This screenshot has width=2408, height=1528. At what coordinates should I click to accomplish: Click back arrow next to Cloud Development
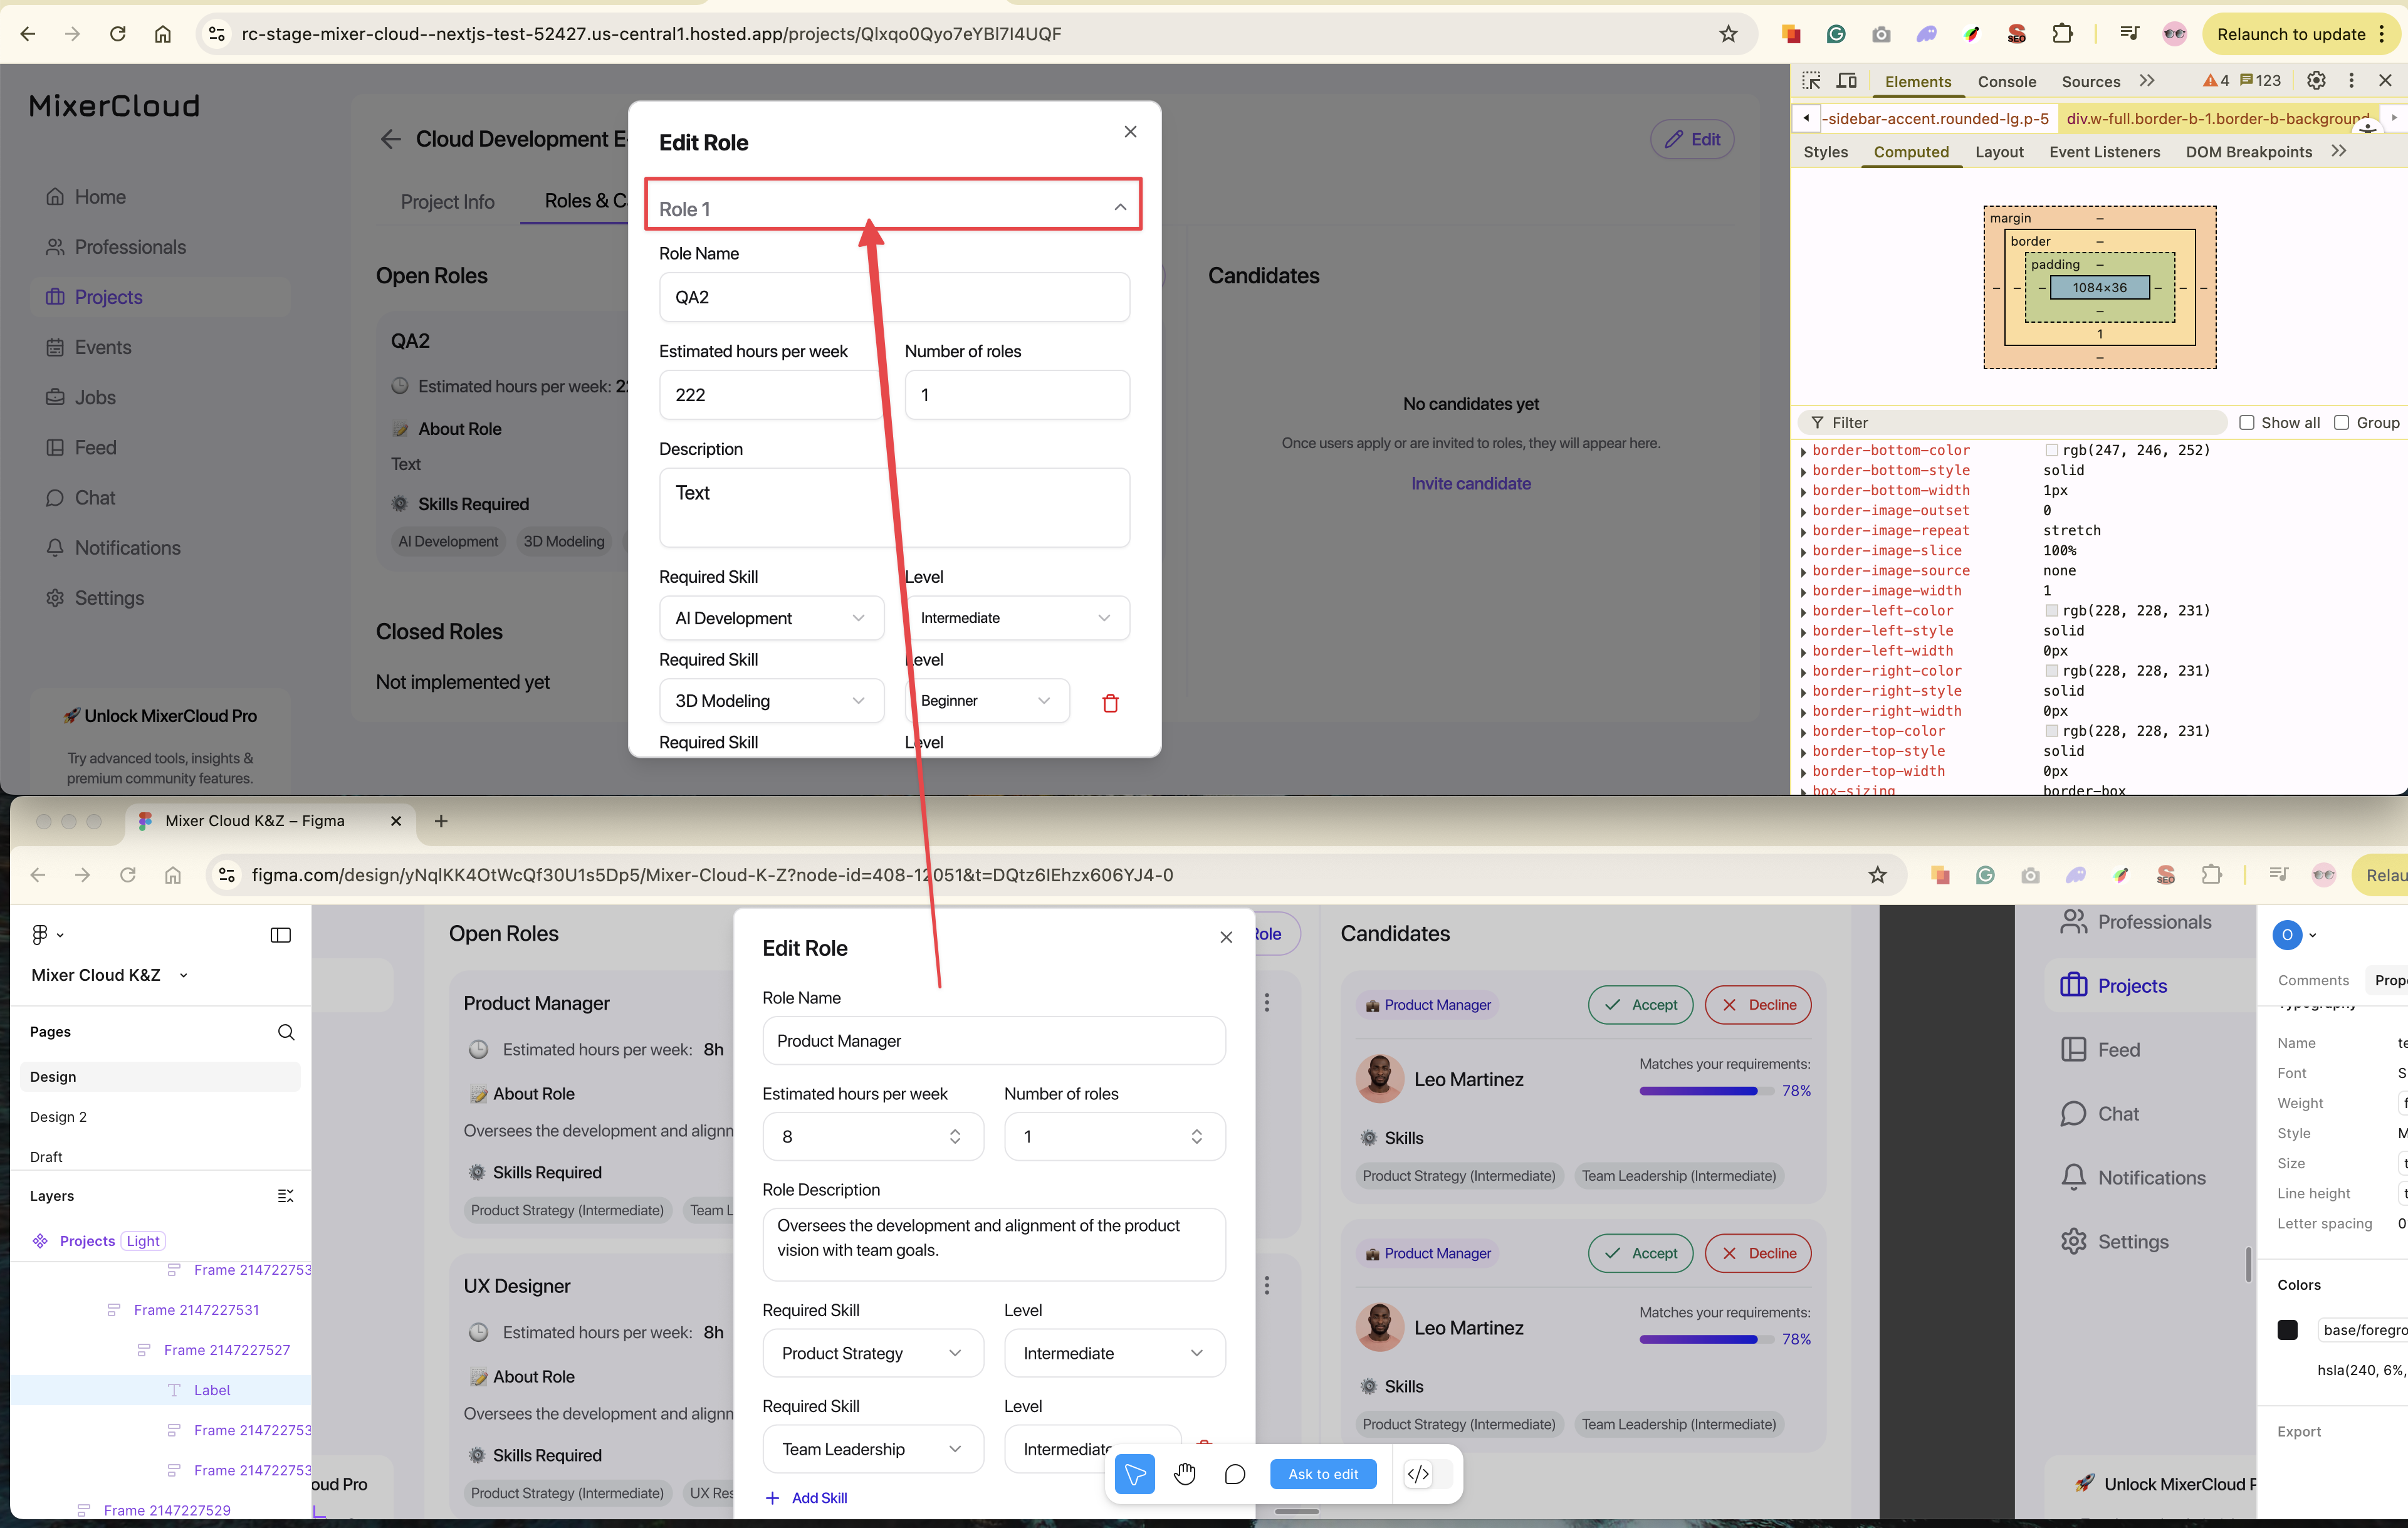tap(390, 139)
